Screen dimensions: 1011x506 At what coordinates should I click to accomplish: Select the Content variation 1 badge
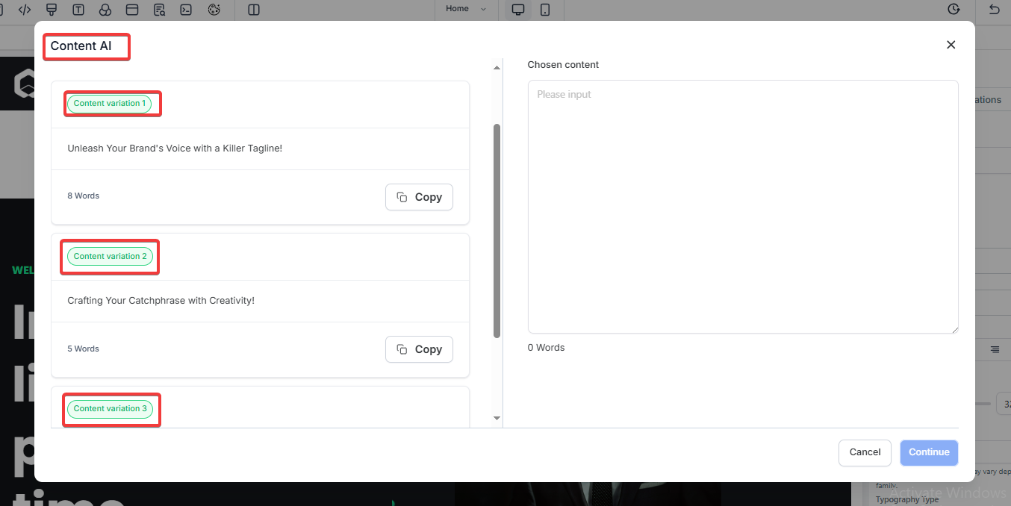(110, 104)
